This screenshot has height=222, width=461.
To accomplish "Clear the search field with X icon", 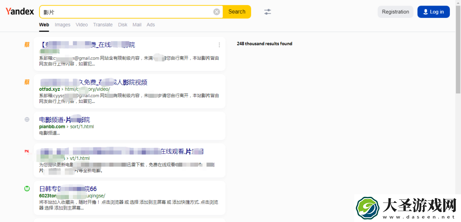I will pos(216,12).
